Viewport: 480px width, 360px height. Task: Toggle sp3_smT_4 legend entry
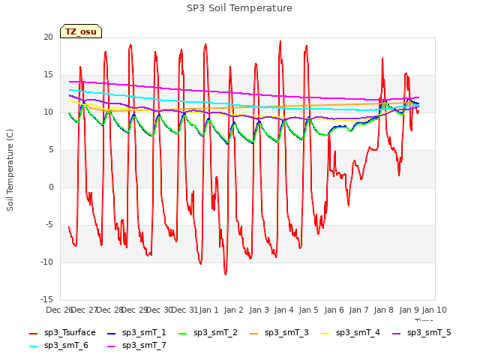click(350, 333)
